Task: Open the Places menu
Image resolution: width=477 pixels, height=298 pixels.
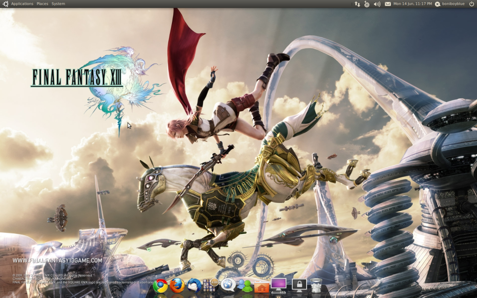Action: point(42,4)
